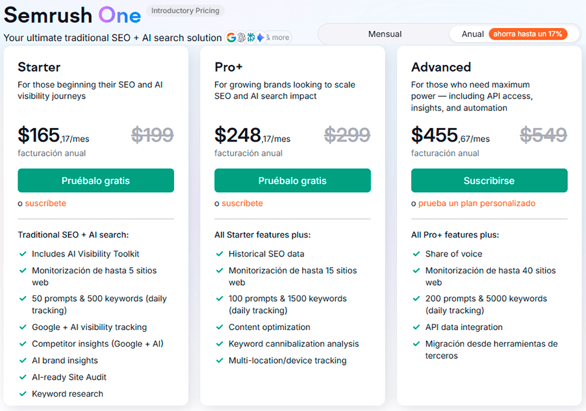This screenshot has height=411, width=586.
Task: Click Pruébalo gratis on the Starter plan
Action: click(96, 181)
